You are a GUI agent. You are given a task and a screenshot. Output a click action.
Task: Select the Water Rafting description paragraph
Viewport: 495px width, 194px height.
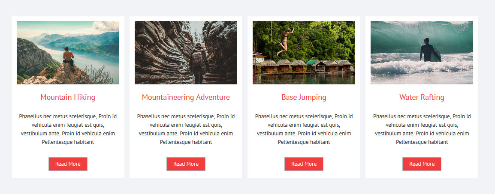[422, 129]
